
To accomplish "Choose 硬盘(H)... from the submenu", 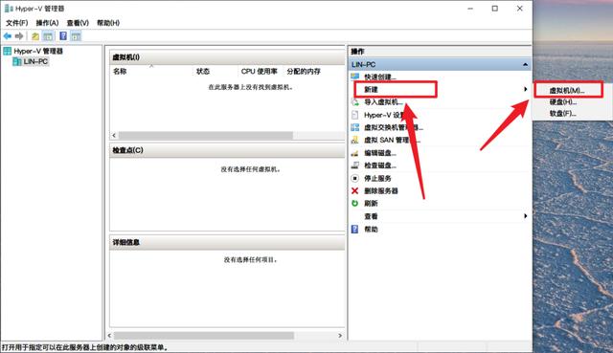I will click(563, 102).
